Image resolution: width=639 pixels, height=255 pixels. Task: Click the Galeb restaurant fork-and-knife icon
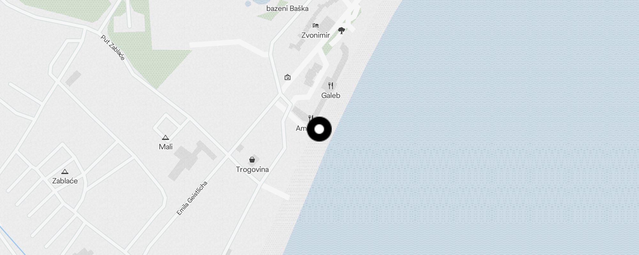tap(331, 86)
